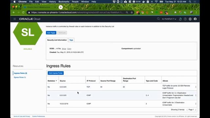The image size is (210, 118).
Task: Click the Add Ingress Rules button
Action: tap(55, 73)
